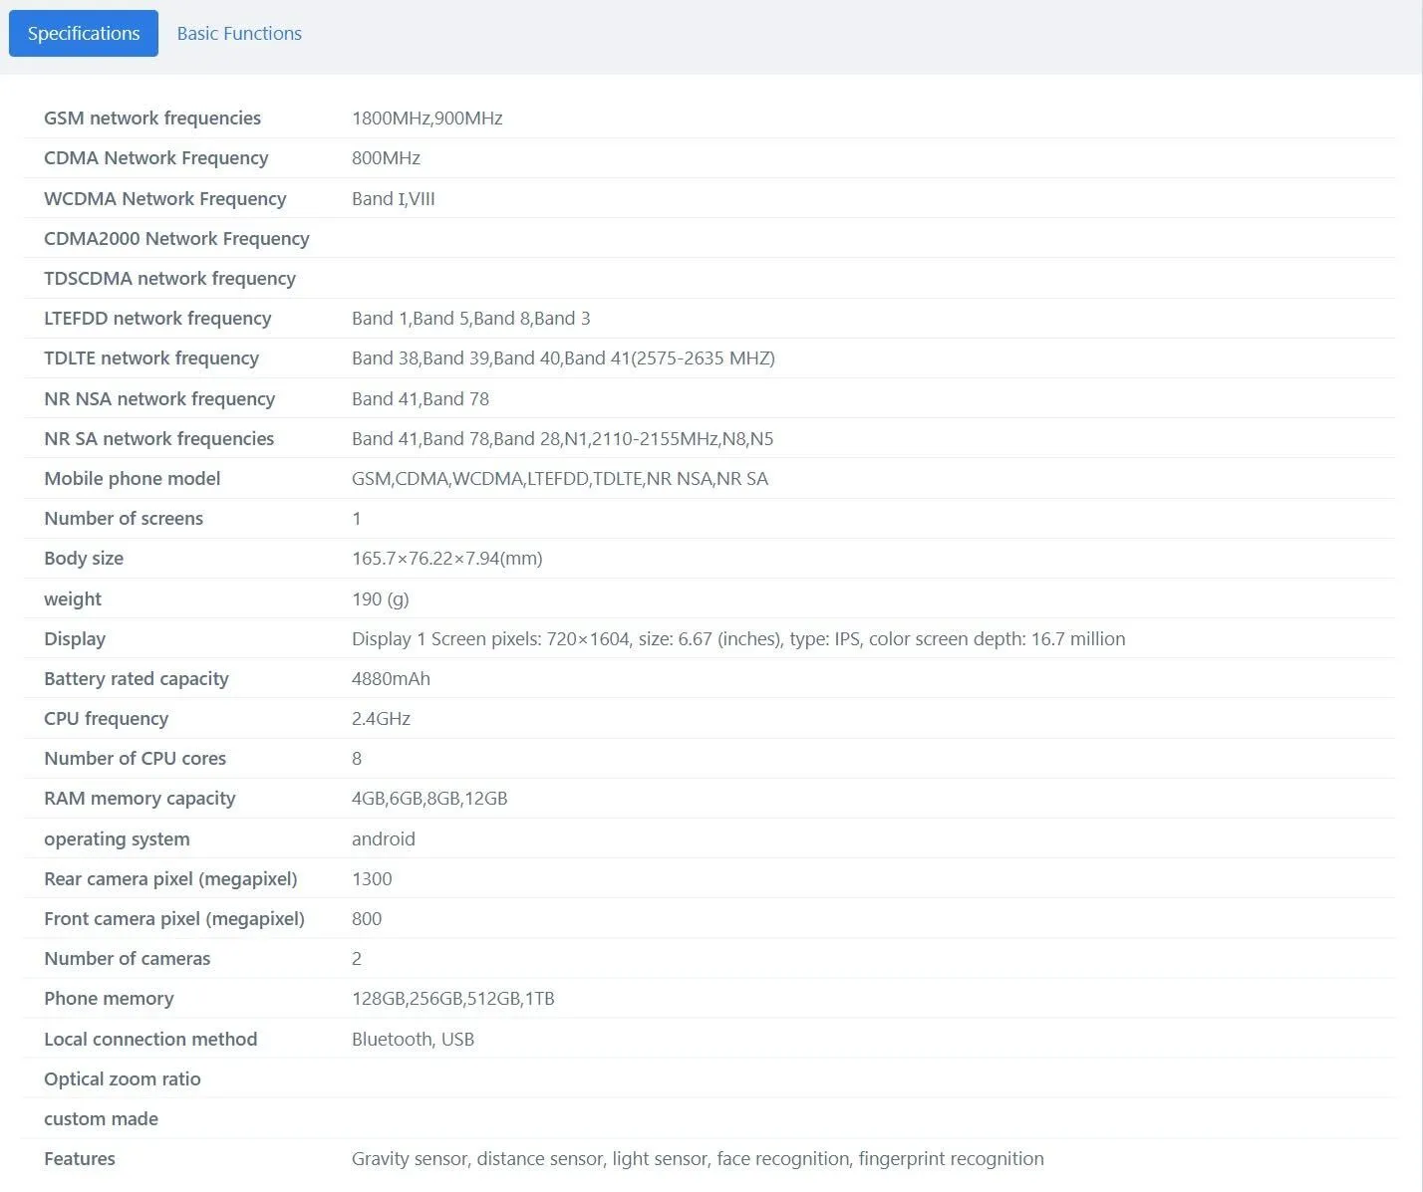Select the Number of CPU cores label
1423x1192 pixels.
(x=136, y=758)
